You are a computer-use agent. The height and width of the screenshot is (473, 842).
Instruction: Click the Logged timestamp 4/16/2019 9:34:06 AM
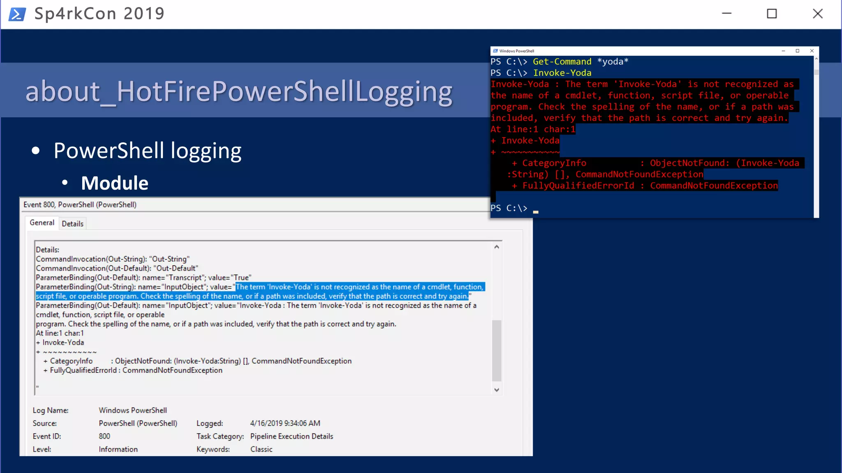[285, 423]
